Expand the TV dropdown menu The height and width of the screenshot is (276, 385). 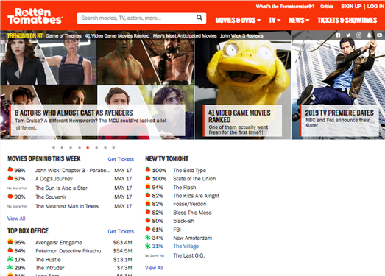pyautogui.click(x=275, y=20)
